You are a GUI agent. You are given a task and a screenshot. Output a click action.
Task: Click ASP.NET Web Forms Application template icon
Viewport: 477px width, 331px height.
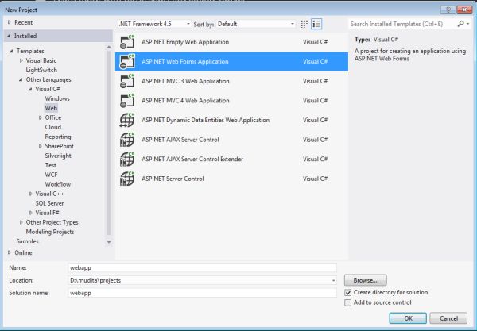[127, 61]
